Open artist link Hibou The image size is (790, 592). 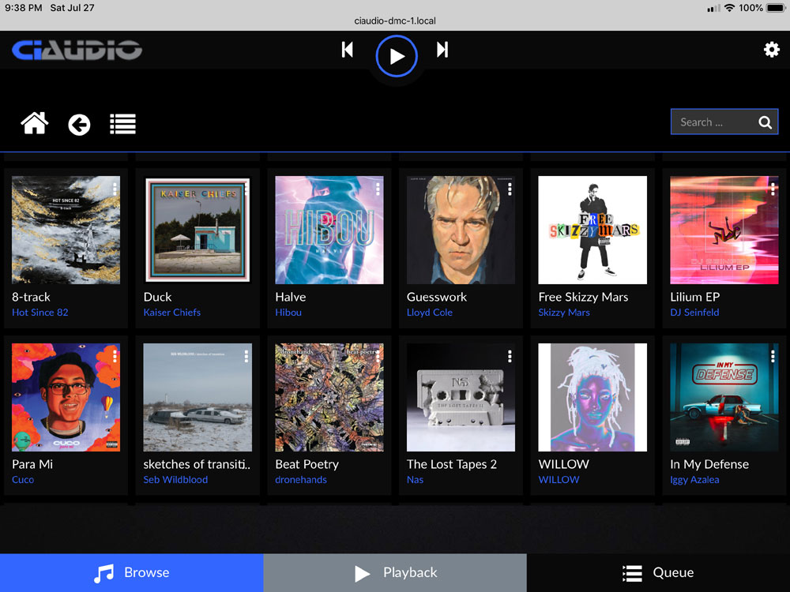(288, 313)
